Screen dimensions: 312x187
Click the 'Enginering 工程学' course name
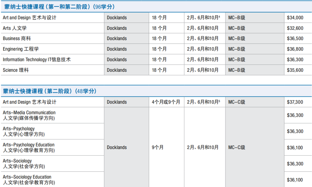[21, 49]
